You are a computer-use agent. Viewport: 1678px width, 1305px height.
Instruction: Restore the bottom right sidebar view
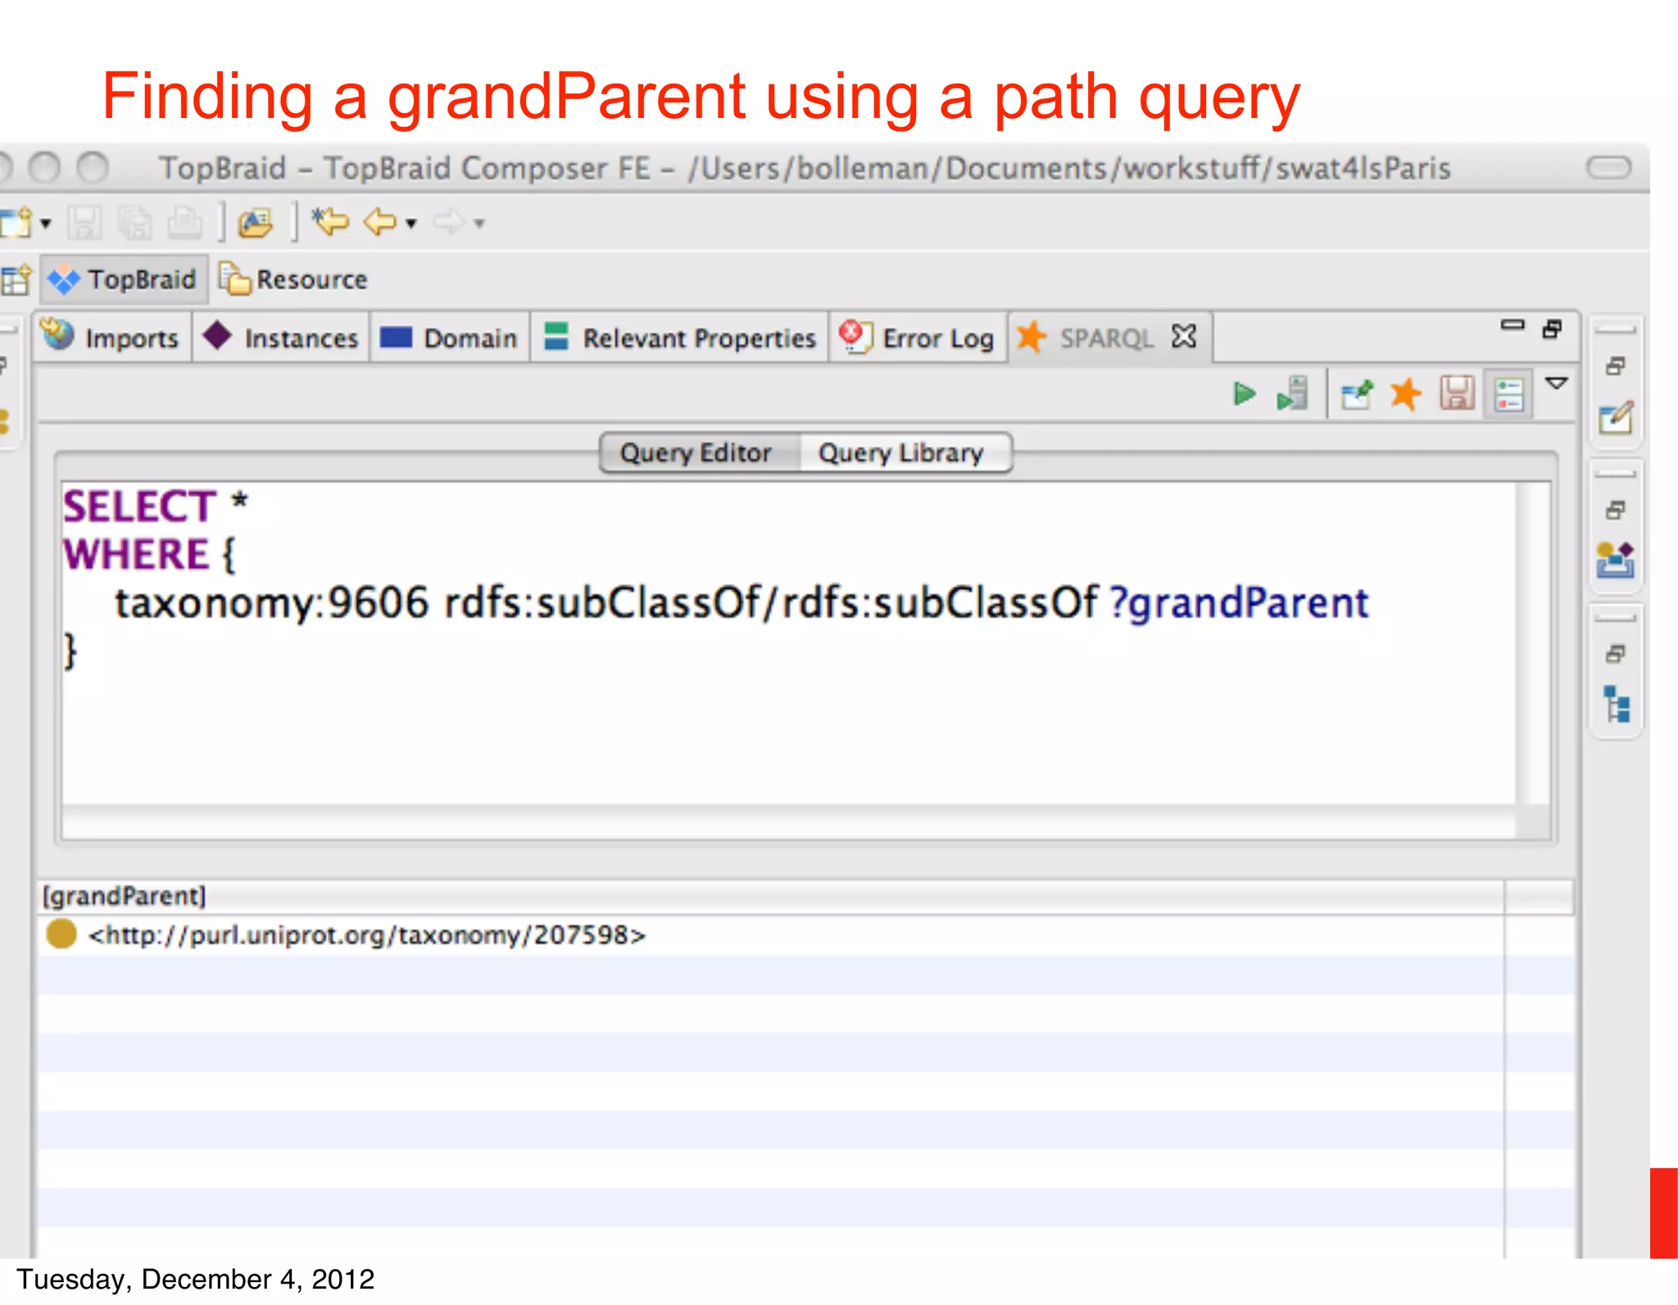[1616, 654]
